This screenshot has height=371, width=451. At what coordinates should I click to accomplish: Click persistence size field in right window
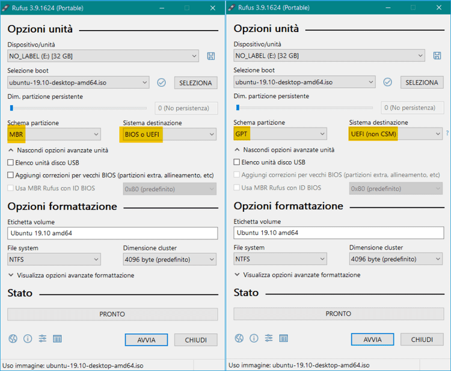pos(413,108)
